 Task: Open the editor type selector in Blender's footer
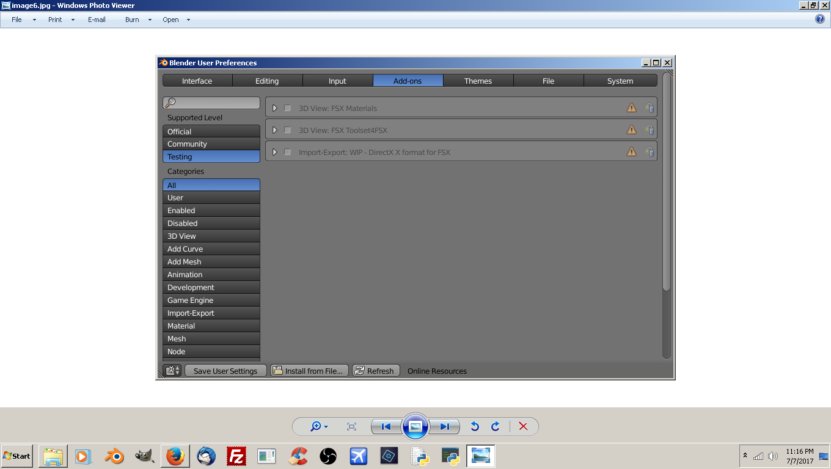172,371
